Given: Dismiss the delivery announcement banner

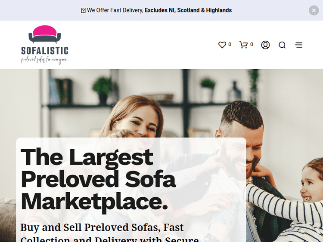Looking at the screenshot, I should pos(314,10).
